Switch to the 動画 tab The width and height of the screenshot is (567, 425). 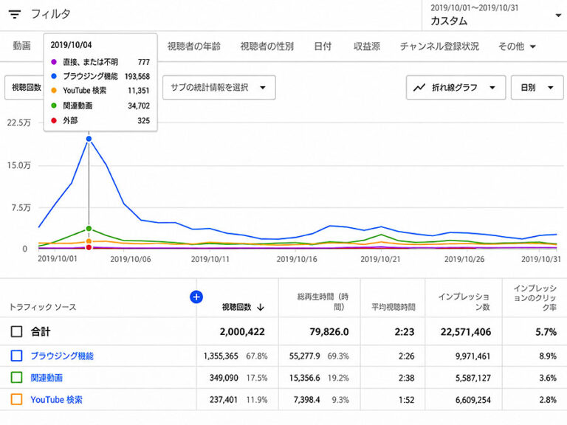click(21, 46)
